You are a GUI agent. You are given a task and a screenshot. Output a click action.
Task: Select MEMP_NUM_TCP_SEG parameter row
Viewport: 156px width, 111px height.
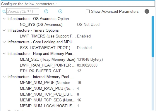tap(76, 100)
